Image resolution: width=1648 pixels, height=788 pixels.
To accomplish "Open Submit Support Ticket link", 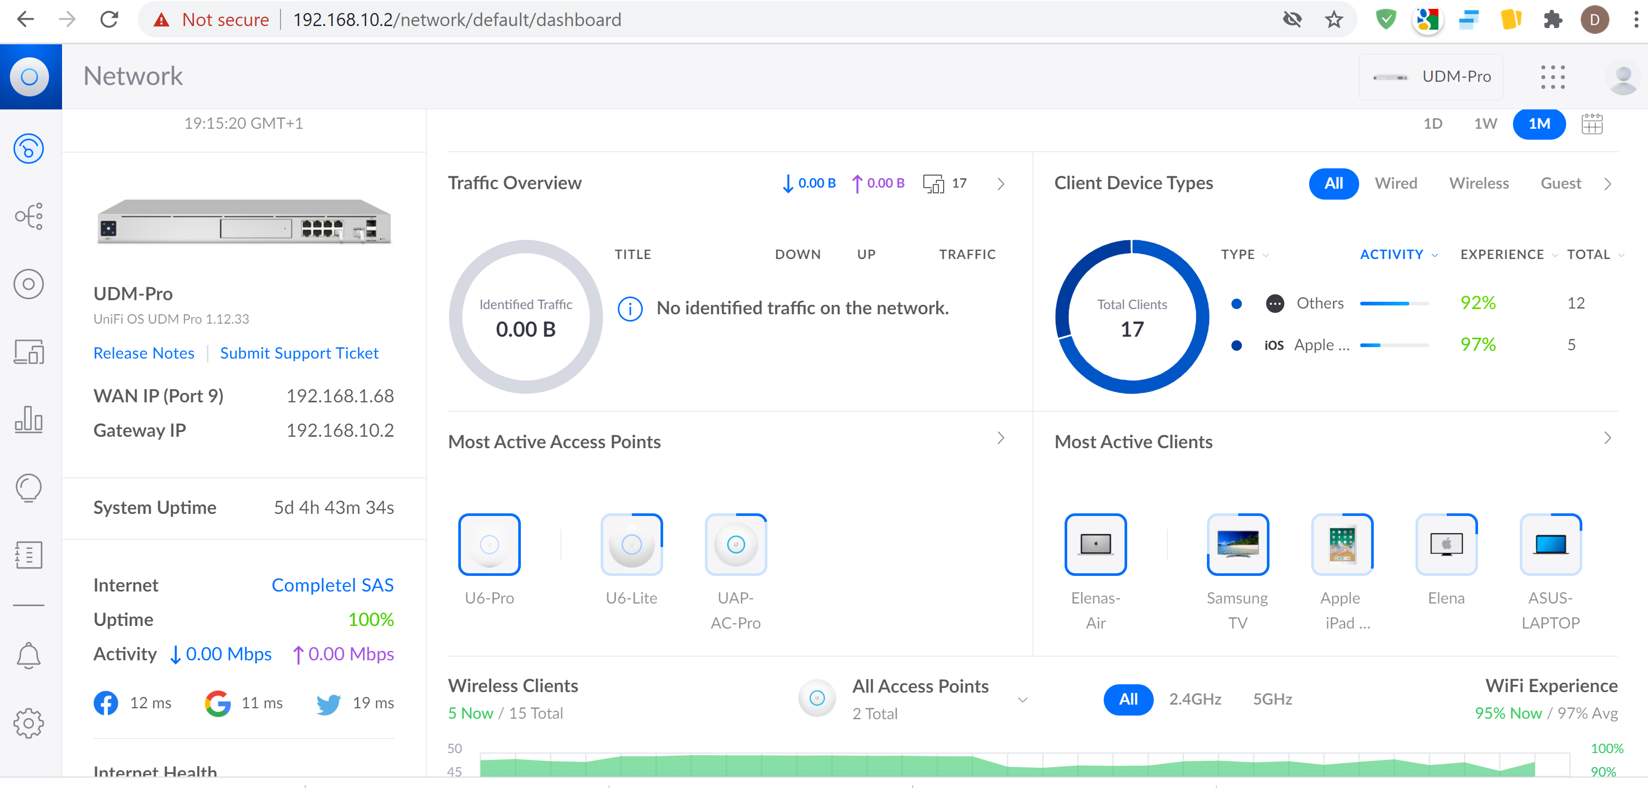I will pyautogui.click(x=299, y=354).
